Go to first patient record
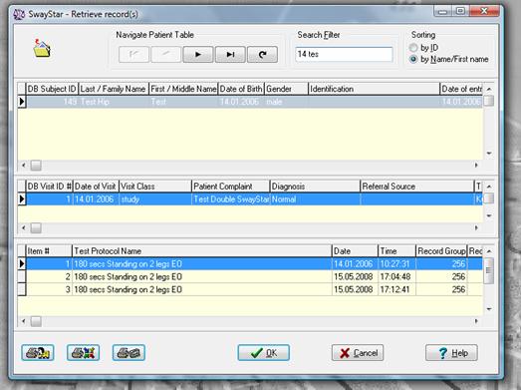The height and width of the screenshot is (390, 521). tap(133, 54)
